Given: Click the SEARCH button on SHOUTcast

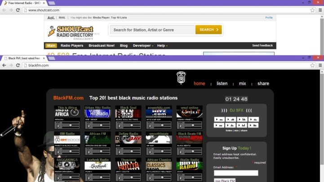Looking at the screenshot, I should 209,30.
